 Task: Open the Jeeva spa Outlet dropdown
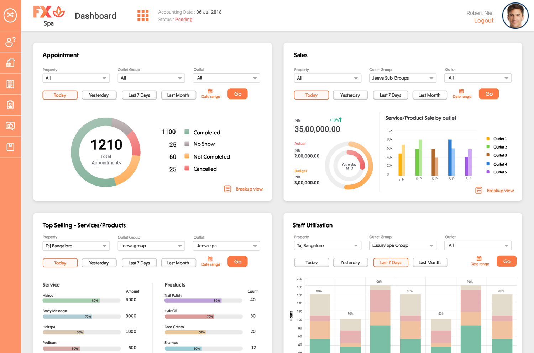click(226, 246)
